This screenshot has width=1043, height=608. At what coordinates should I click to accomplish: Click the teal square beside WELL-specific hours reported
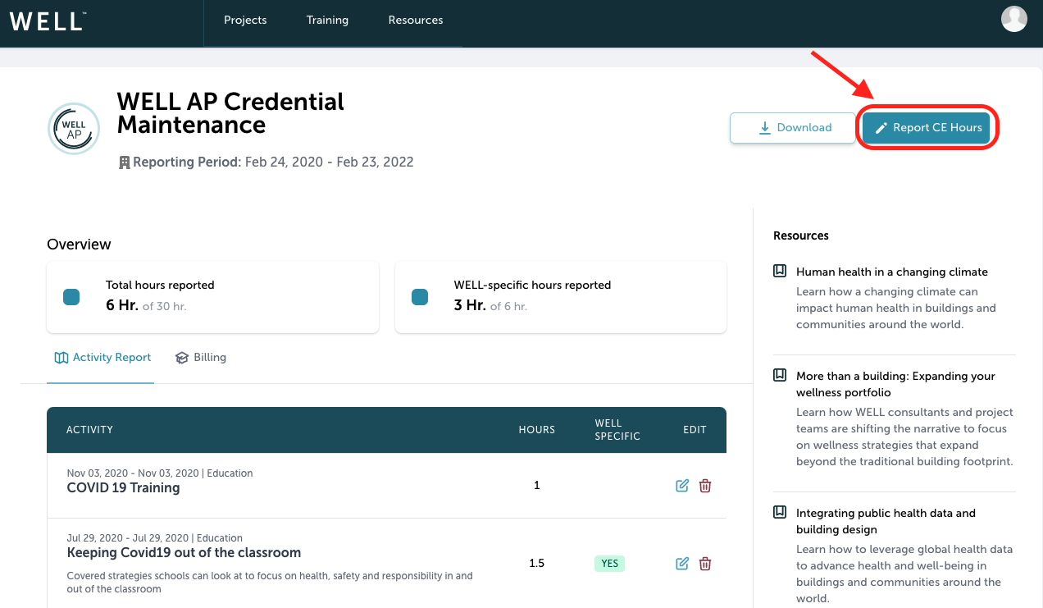(x=420, y=297)
